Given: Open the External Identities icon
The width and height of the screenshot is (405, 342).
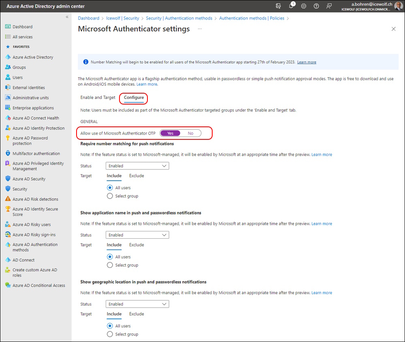Looking at the screenshot, I should tap(8, 88).
